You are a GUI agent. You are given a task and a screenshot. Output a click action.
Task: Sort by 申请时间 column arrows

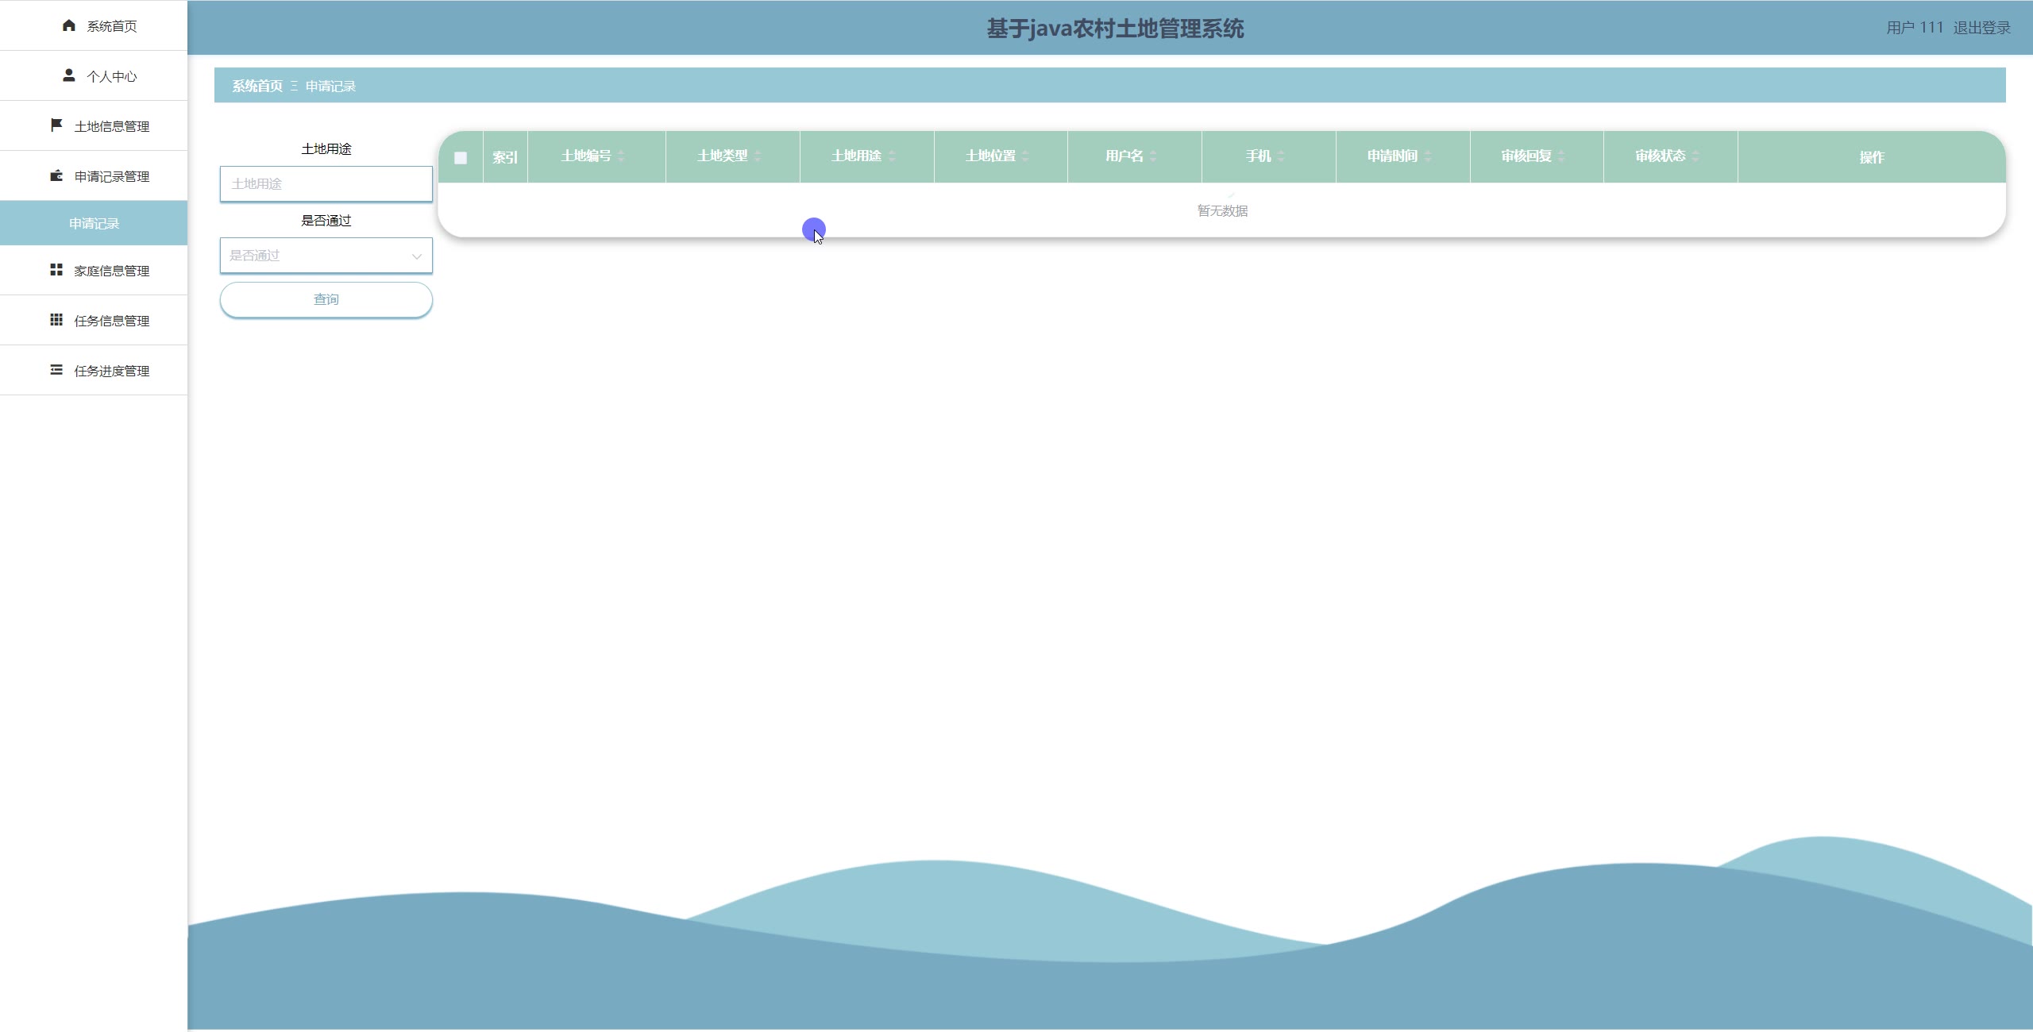pyautogui.click(x=1428, y=156)
